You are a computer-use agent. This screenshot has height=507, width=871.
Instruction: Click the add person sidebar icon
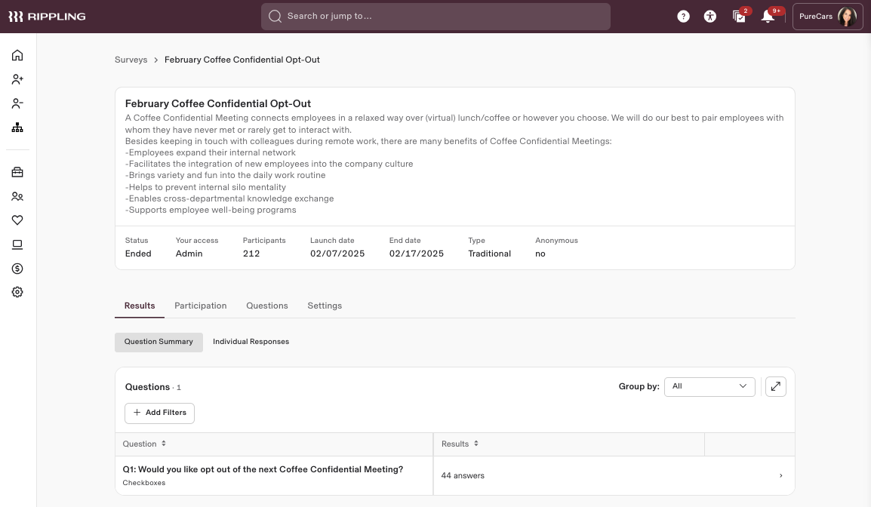[x=17, y=79]
